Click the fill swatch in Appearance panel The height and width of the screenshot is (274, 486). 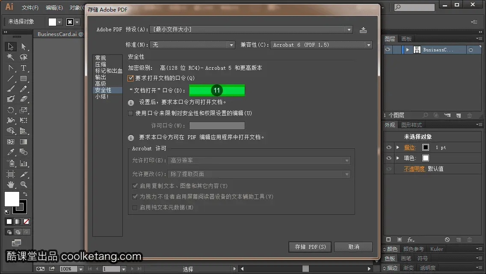click(426, 158)
